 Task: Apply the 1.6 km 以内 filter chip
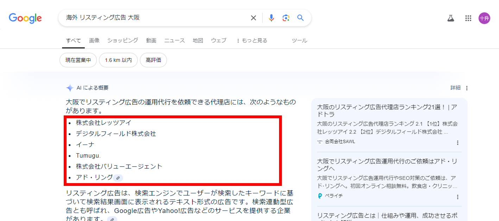pyautogui.click(x=118, y=60)
